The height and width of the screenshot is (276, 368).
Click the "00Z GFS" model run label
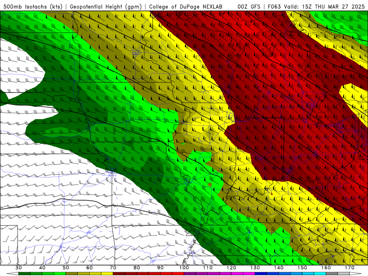249,6
